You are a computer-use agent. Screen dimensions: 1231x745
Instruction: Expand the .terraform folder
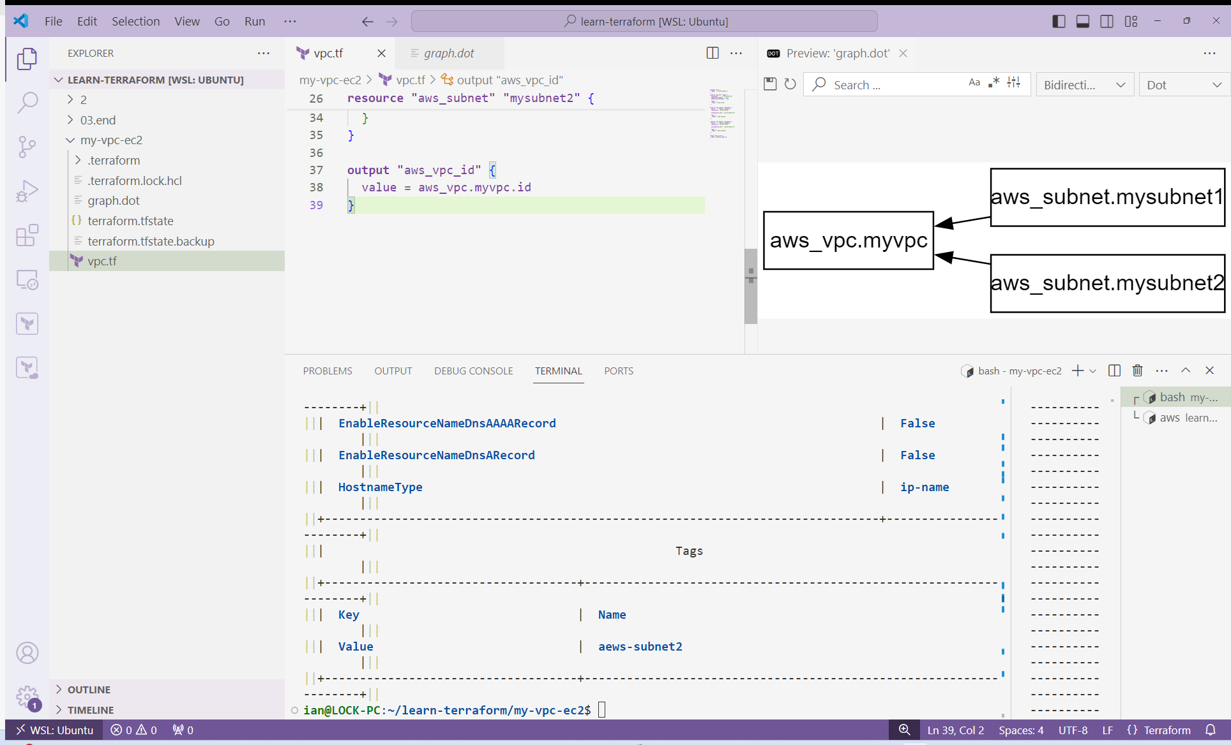point(114,160)
